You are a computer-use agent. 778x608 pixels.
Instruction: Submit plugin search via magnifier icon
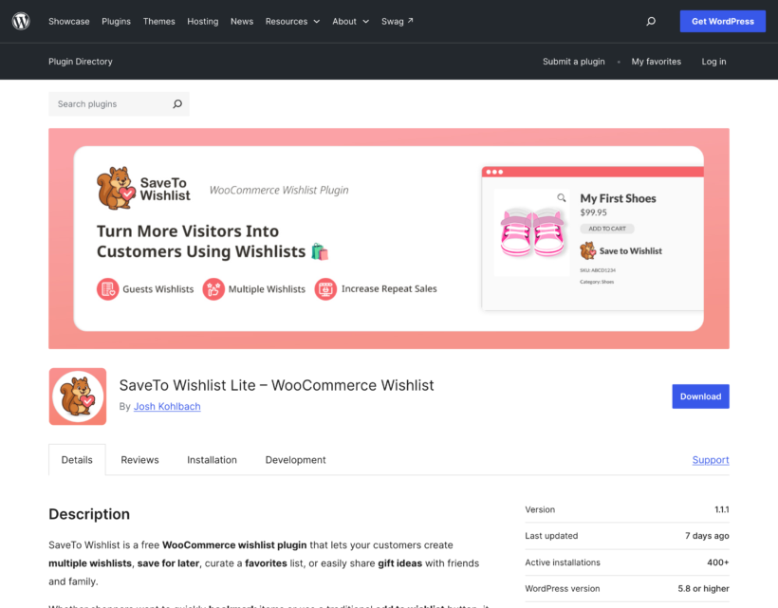click(x=177, y=104)
